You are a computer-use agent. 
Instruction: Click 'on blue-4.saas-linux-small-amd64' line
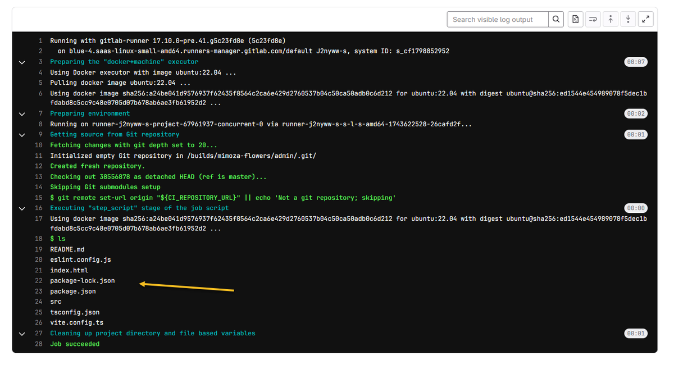254,51
